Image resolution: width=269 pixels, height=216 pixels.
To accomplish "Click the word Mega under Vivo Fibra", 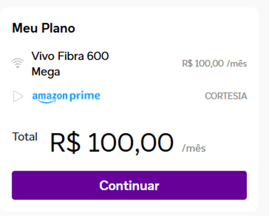I will click(46, 72).
